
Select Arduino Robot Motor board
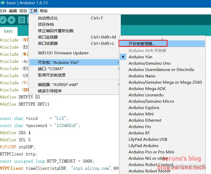coord(162,171)
